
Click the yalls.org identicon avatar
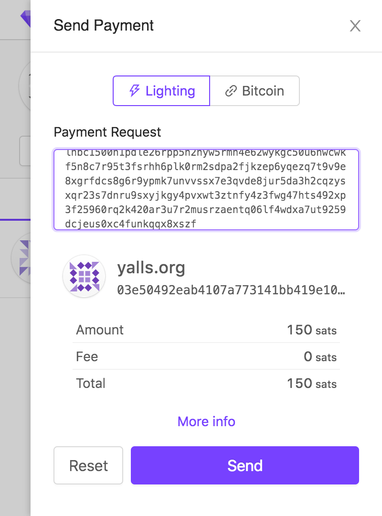(x=84, y=276)
